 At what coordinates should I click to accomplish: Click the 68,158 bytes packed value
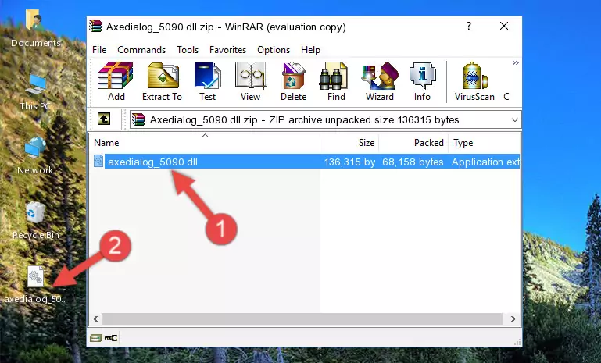413,162
